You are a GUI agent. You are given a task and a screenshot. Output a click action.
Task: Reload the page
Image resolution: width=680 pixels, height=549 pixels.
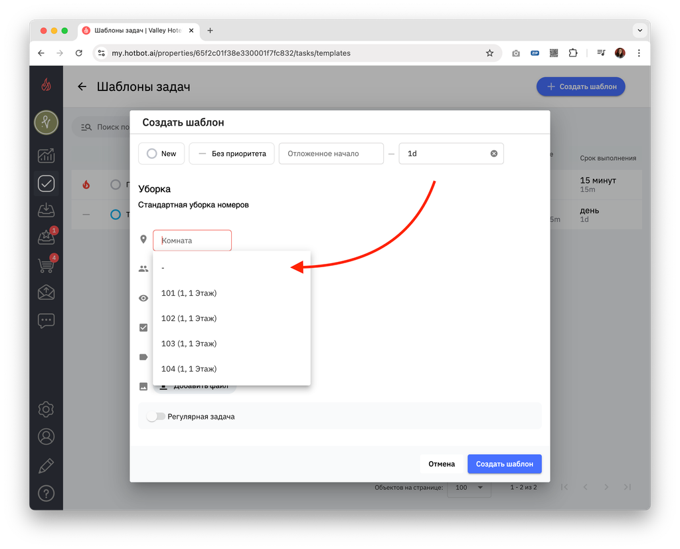click(x=78, y=53)
